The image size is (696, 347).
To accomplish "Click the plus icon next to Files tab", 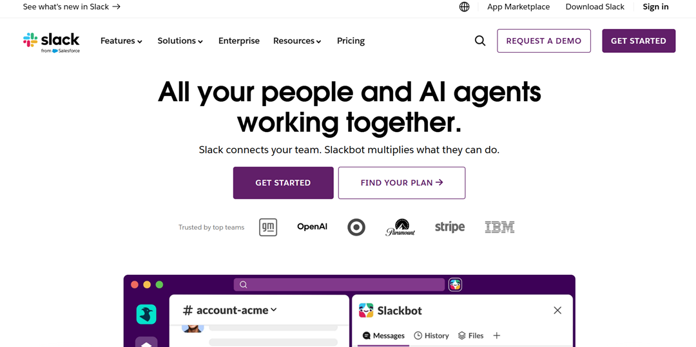I will (x=497, y=335).
